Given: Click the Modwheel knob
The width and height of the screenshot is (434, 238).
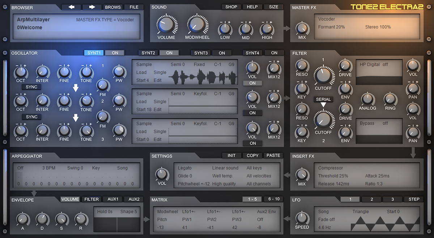Looking at the screenshot, I should 197,25.
